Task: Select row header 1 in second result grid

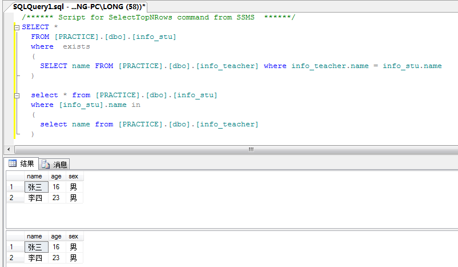Action: pos(15,247)
